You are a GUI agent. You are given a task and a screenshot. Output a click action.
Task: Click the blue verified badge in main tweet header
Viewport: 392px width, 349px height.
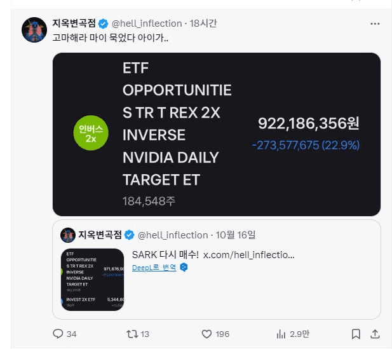click(x=104, y=24)
